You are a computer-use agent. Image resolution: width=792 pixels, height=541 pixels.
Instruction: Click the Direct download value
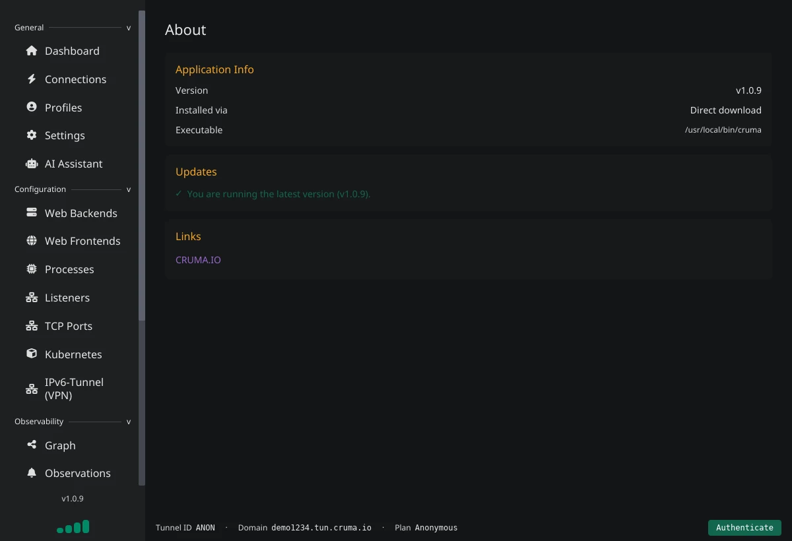[726, 110]
